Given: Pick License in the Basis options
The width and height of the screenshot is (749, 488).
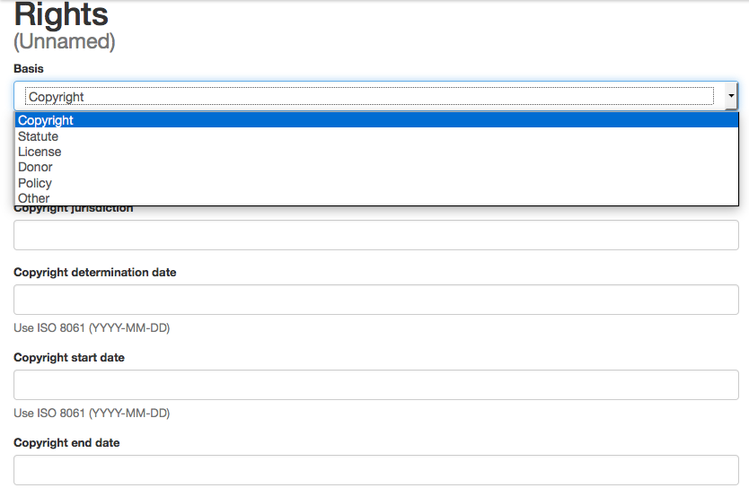Looking at the screenshot, I should click(40, 152).
